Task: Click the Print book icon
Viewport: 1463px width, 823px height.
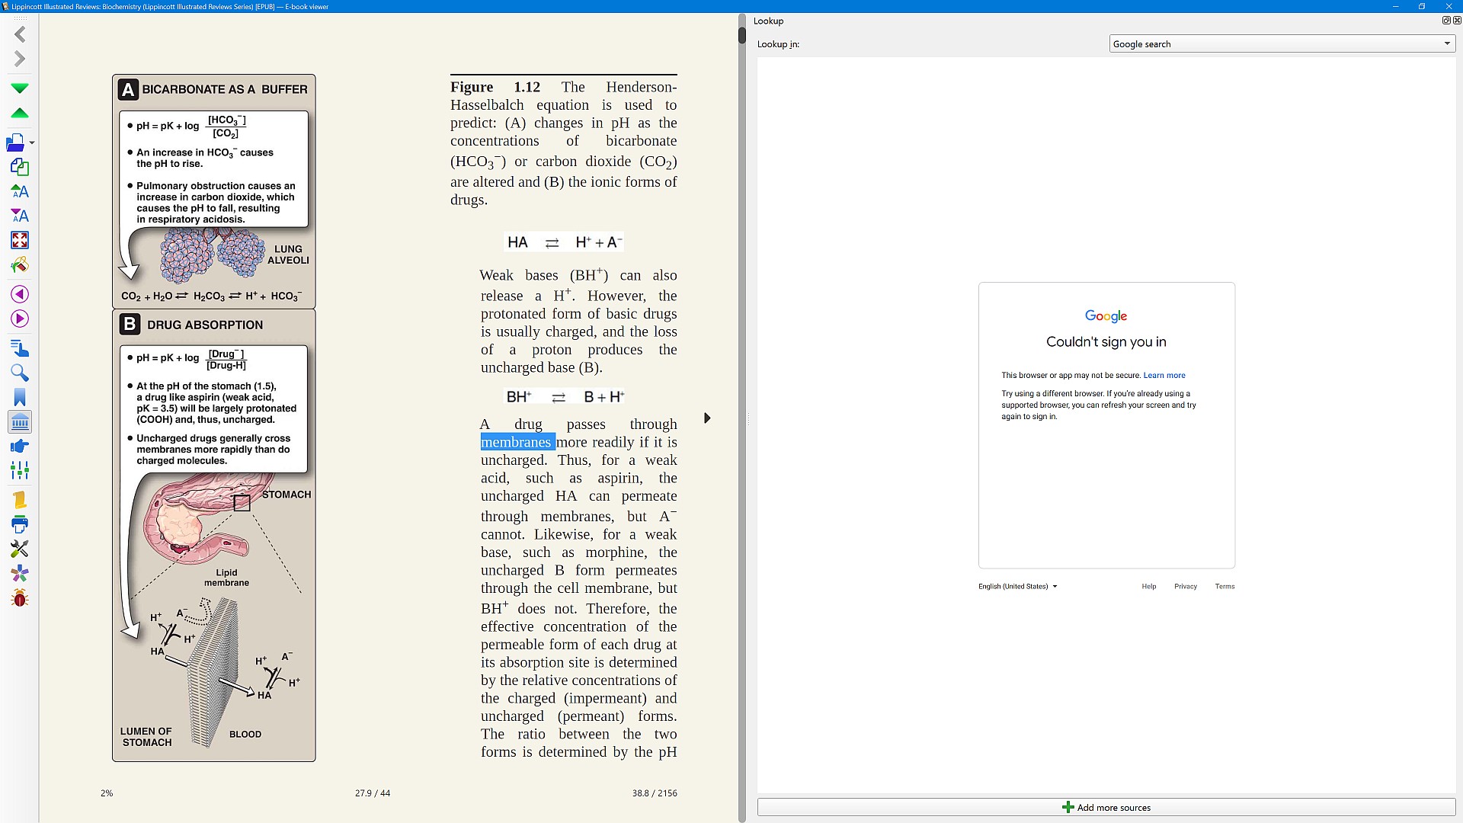Action: click(20, 524)
